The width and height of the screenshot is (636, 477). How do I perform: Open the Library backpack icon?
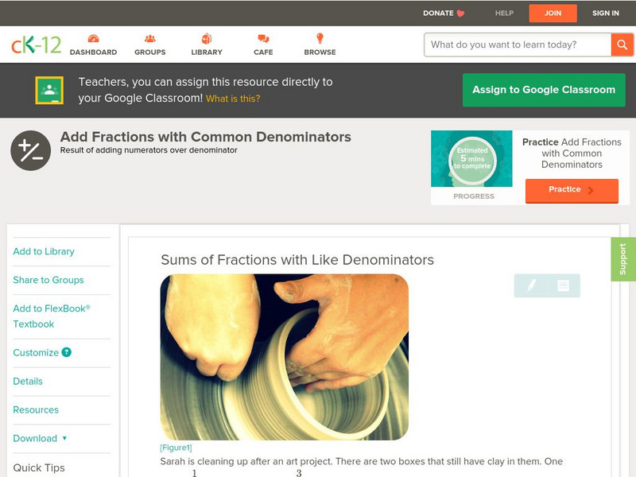click(x=207, y=38)
